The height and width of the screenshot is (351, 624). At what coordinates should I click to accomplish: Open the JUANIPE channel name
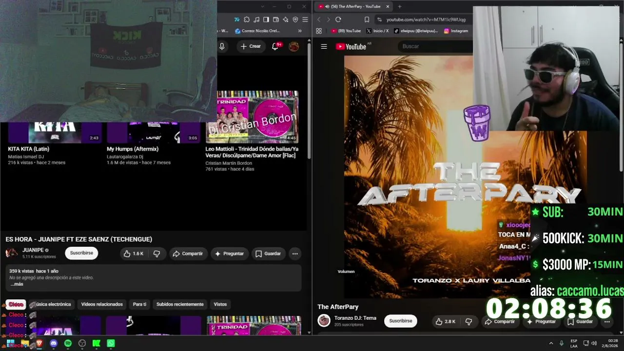[33, 250]
